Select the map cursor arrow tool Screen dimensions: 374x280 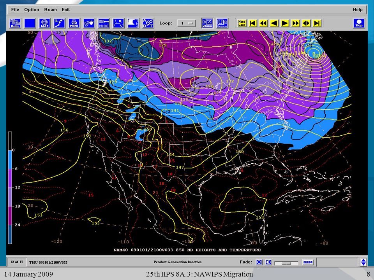(x=118, y=23)
